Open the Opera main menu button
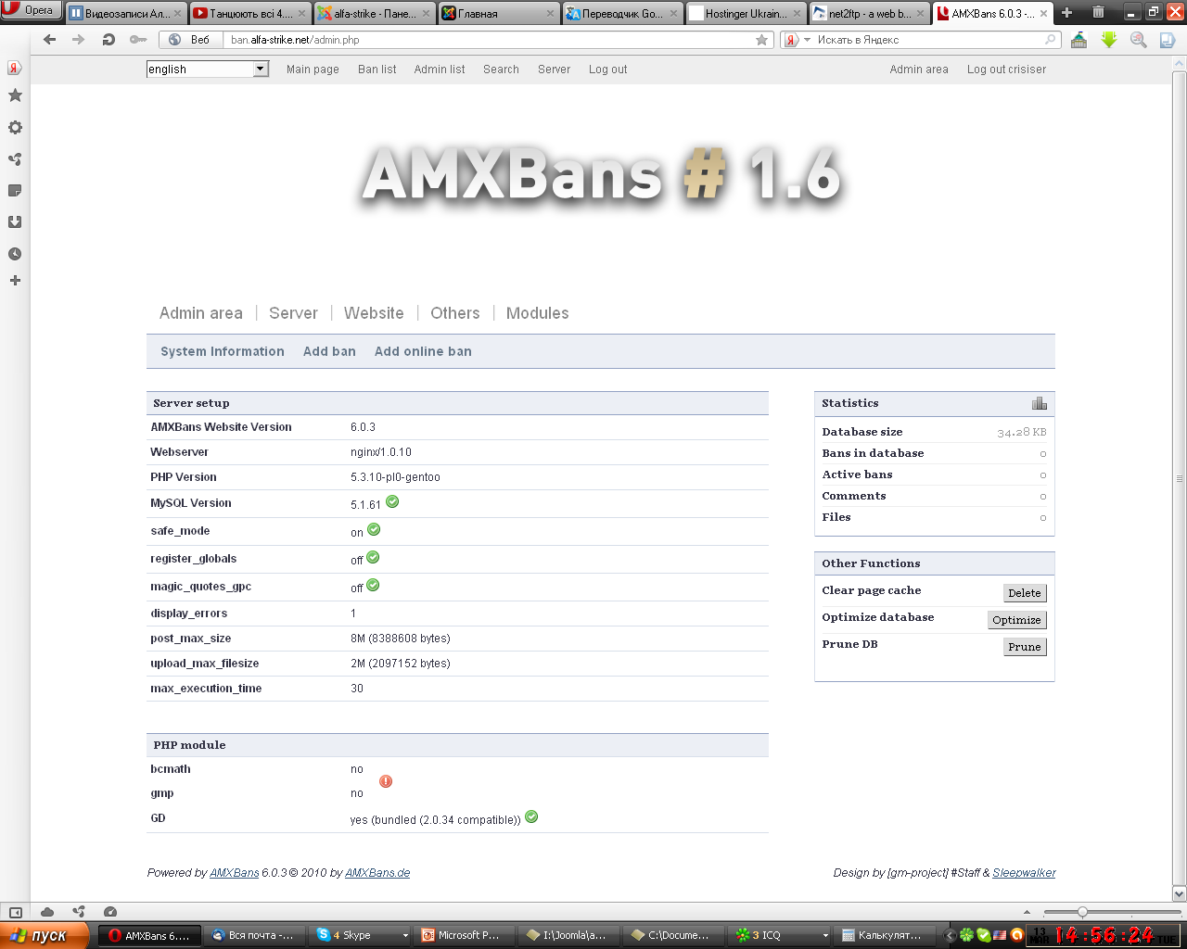 [32, 10]
